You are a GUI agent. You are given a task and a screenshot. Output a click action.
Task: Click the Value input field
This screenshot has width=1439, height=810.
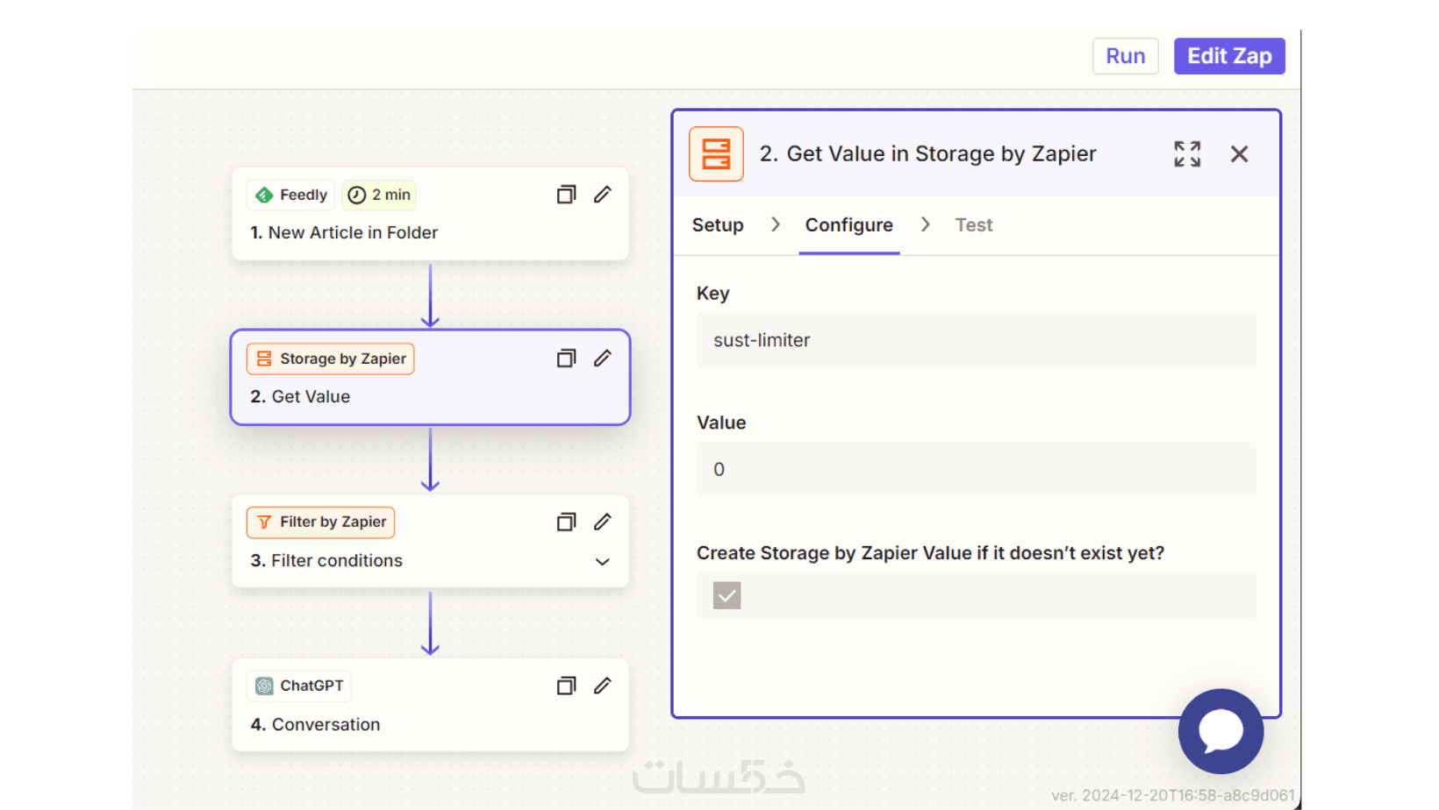976,470
